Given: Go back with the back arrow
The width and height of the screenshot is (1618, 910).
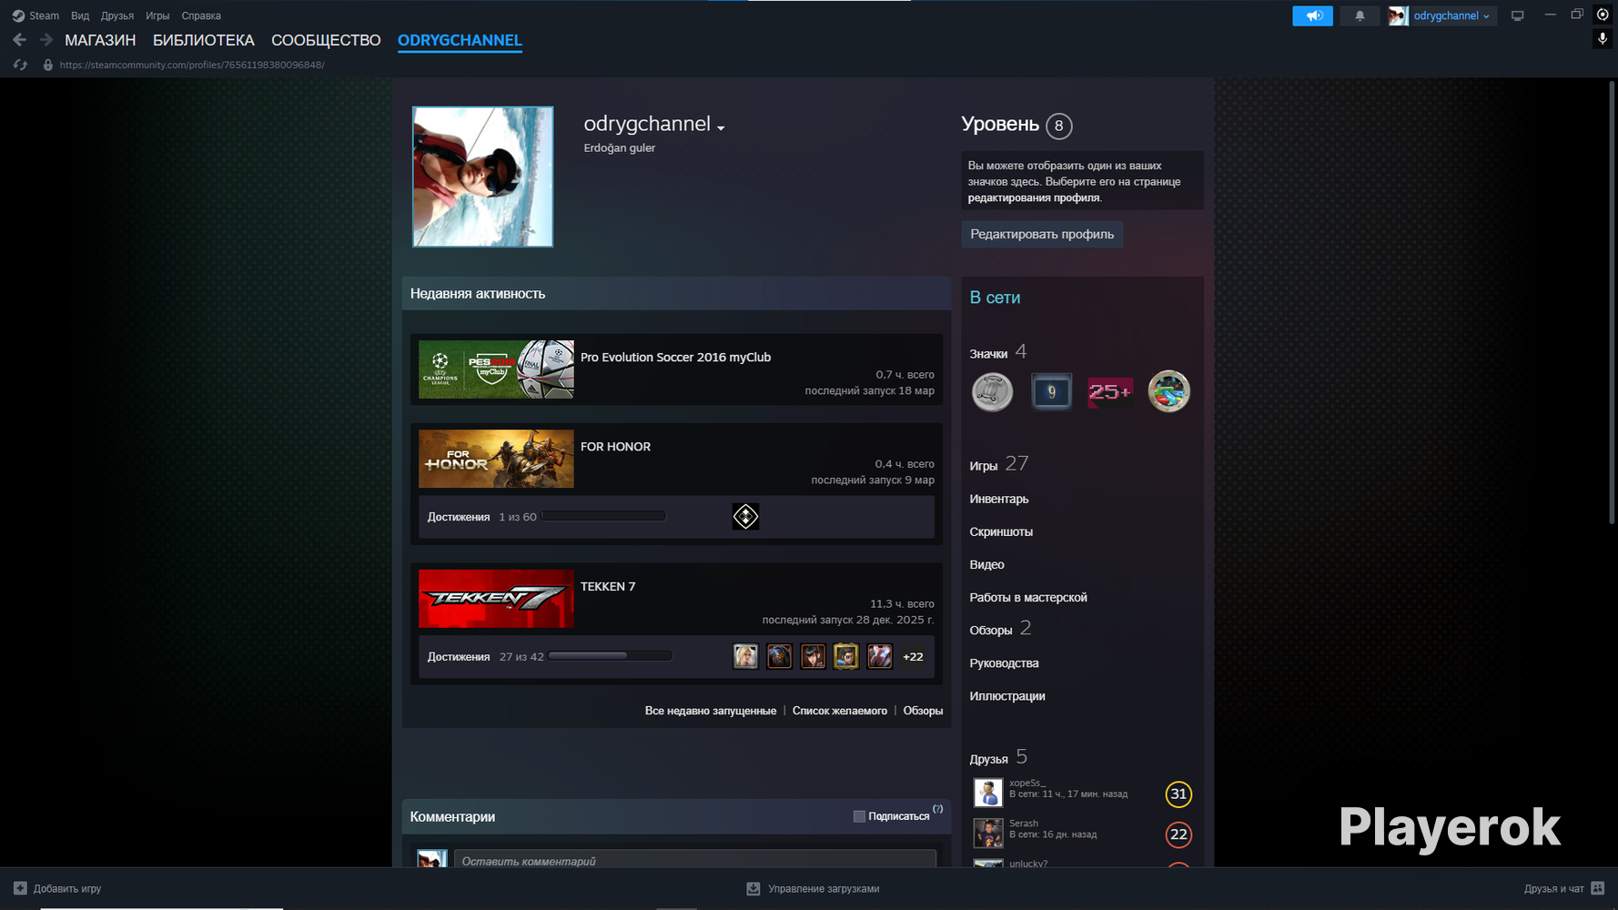Looking at the screenshot, I should pyautogui.click(x=19, y=40).
